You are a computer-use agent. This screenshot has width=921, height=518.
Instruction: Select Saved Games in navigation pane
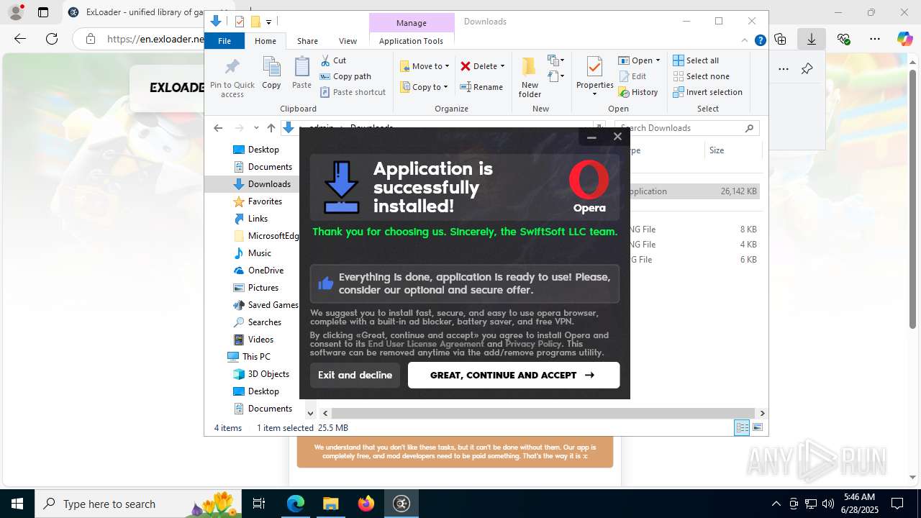coord(266,305)
